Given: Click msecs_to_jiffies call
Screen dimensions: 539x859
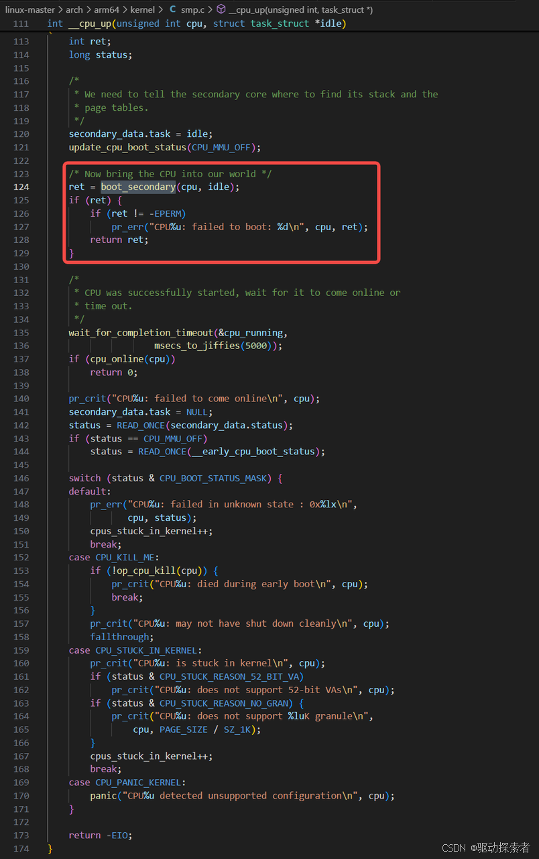Looking at the screenshot, I should click(197, 346).
